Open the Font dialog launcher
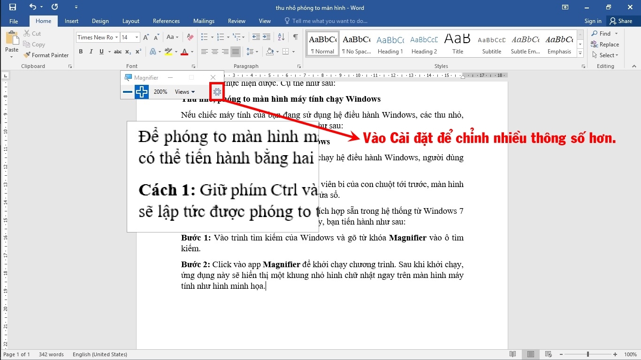 pos(193,67)
